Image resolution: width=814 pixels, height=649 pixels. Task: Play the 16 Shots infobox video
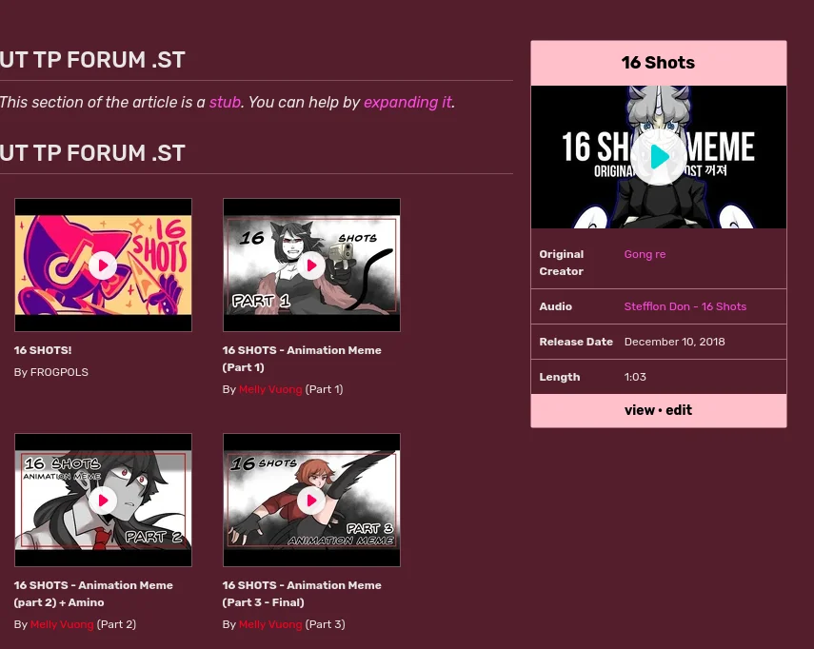(x=658, y=156)
